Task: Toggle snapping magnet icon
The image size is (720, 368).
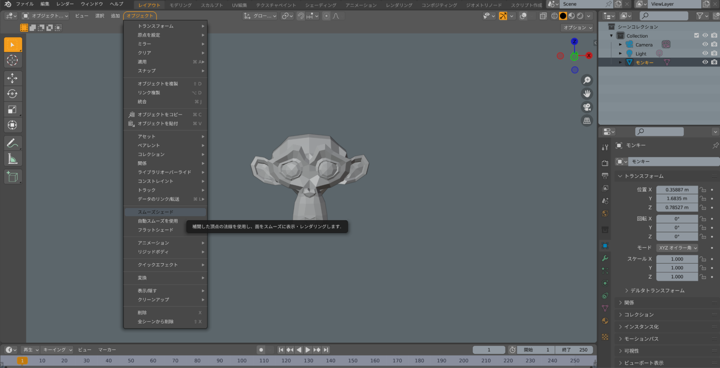Action: (x=300, y=16)
